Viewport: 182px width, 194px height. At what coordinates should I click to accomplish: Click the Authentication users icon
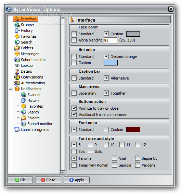point(17,83)
